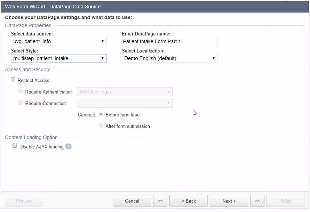Open the BG User login authentication dropdown

coord(125,92)
